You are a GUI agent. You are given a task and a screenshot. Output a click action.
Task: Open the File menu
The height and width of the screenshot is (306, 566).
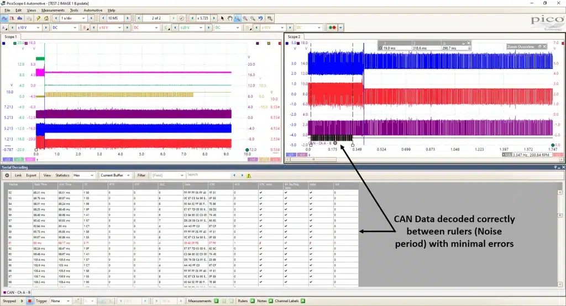pyautogui.click(x=7, y=10)
